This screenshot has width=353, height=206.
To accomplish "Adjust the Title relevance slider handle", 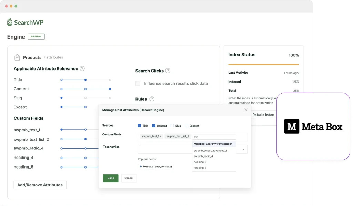I will (x=85, y=80).
